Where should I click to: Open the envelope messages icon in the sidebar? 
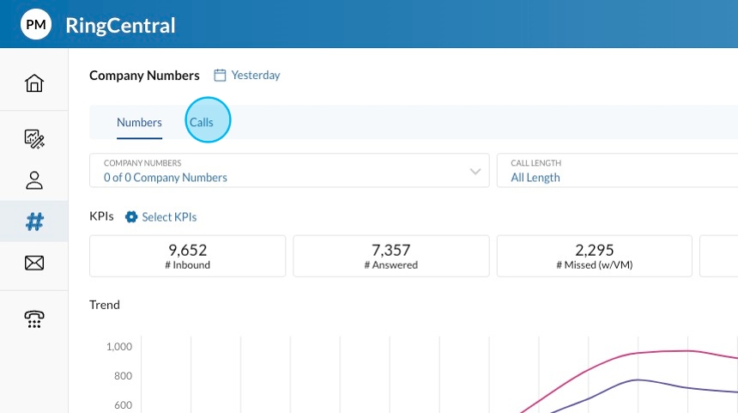(x=34, y=263)
